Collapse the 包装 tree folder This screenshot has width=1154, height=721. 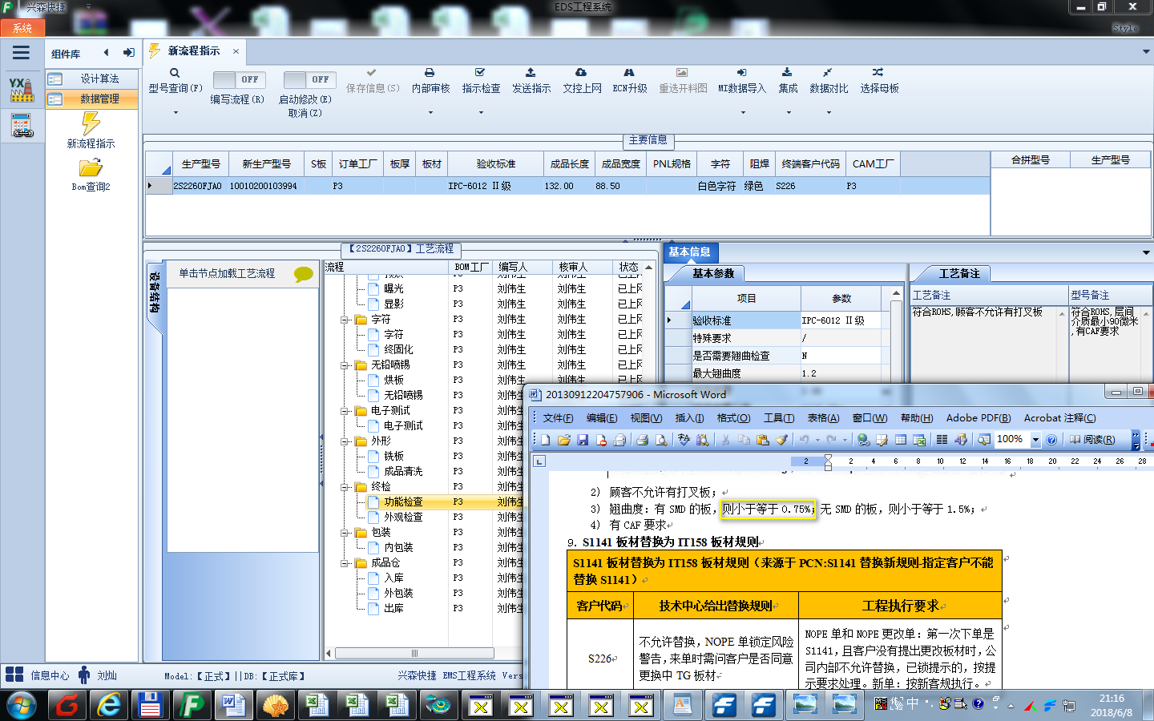click(x=345, y=533)
